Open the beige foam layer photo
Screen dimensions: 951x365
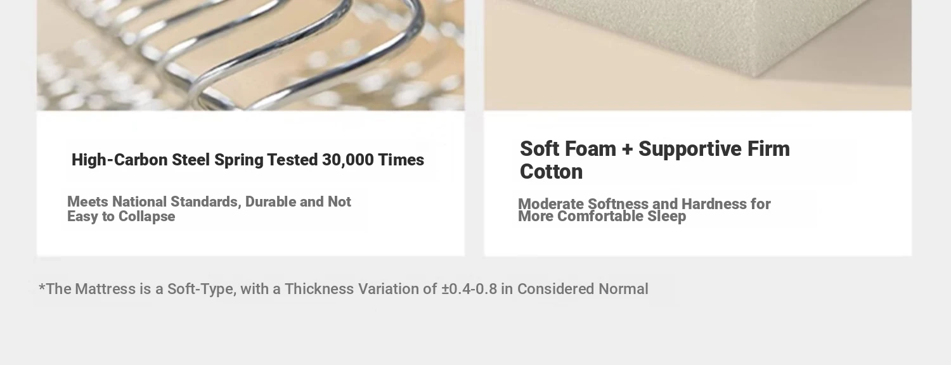pyautogui.click(x=697, y=55)
